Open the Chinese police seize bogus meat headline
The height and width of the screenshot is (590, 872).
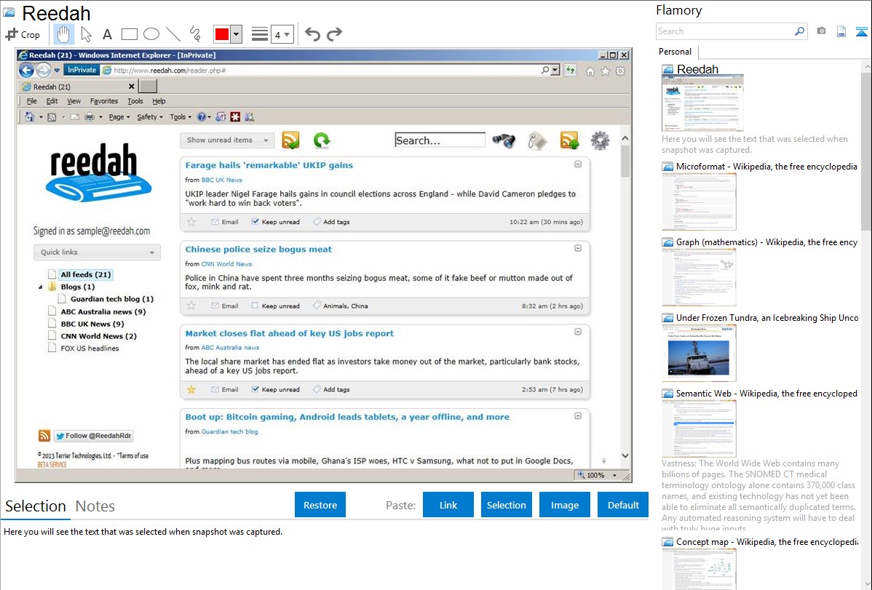click(258, 249)
